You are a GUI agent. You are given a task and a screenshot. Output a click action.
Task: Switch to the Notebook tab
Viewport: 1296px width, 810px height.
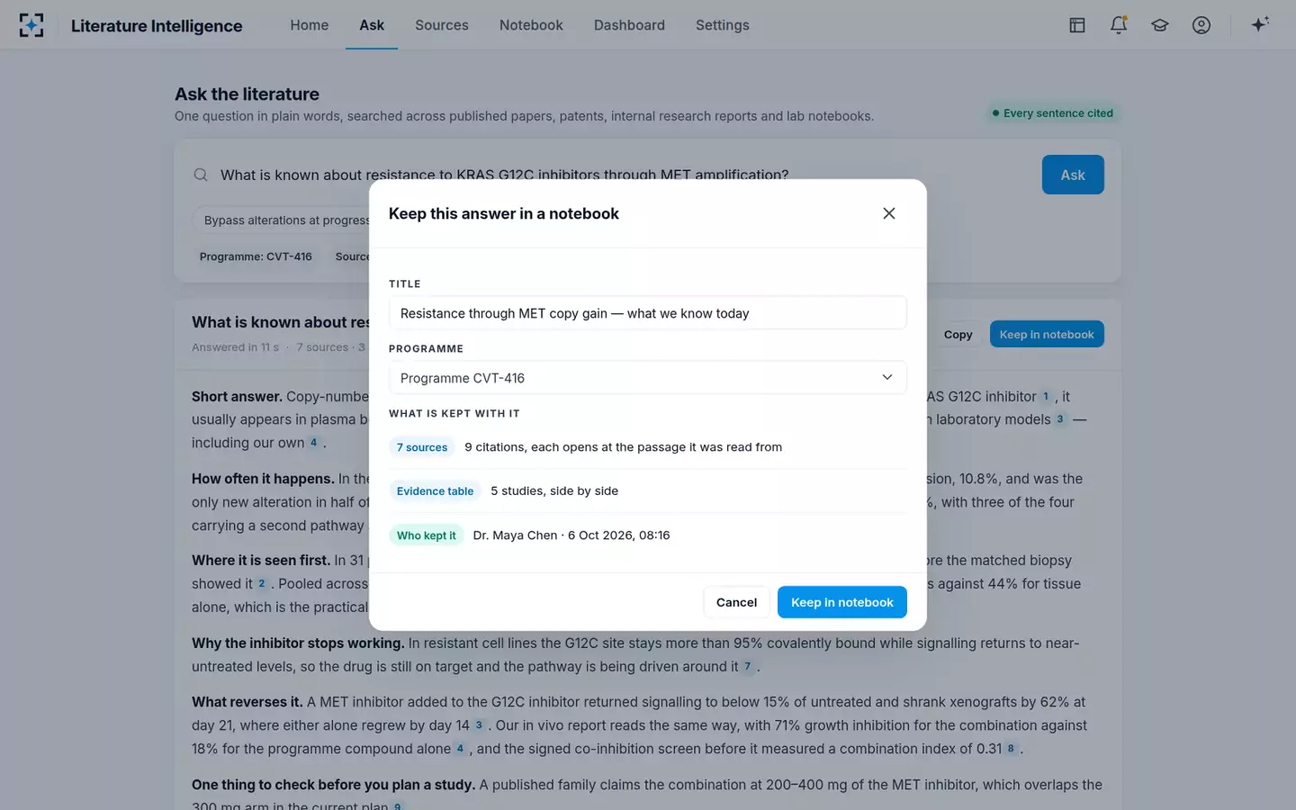pyautogui.click(x=531, y=25)
